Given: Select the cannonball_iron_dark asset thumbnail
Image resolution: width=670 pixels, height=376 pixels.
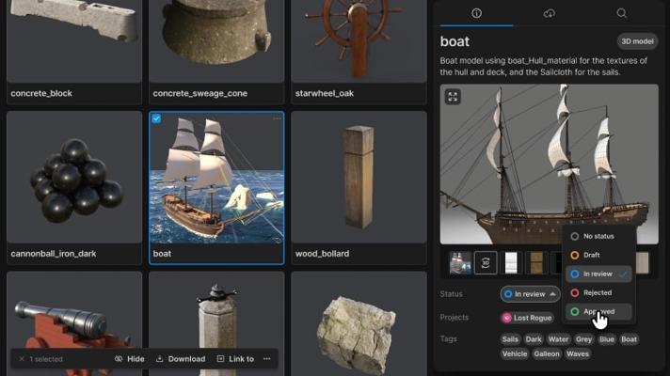Looking at the screenshot, I should [x=74, y=179].
